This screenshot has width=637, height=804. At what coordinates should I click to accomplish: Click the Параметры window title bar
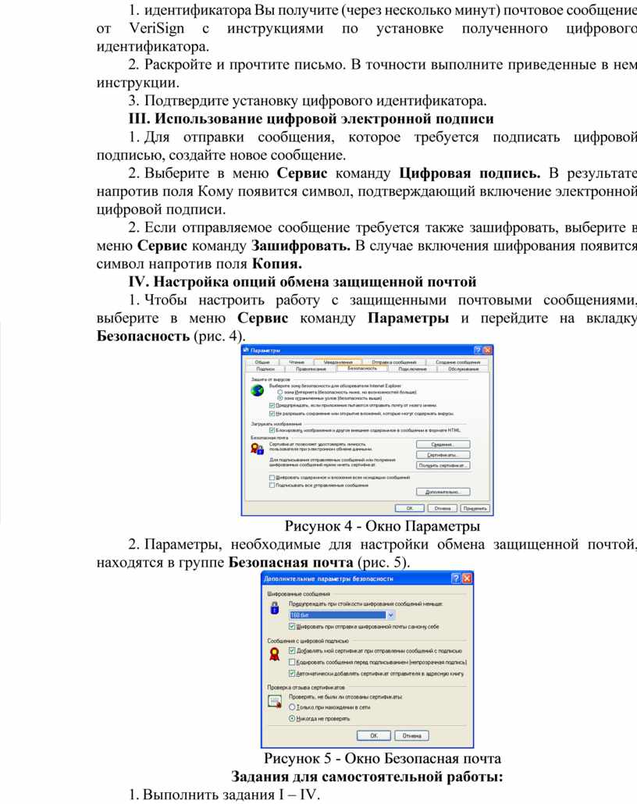(x=367, y=350)
